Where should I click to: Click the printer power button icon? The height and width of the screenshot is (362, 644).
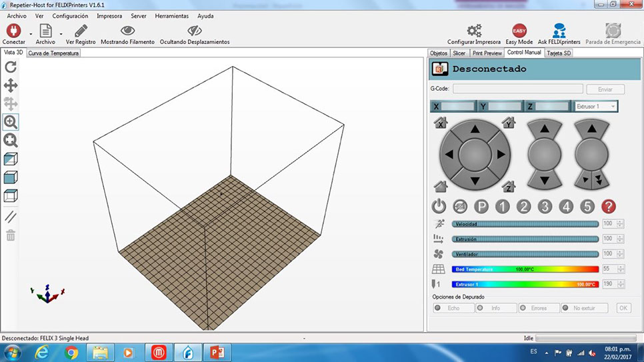tap(439, 207)
